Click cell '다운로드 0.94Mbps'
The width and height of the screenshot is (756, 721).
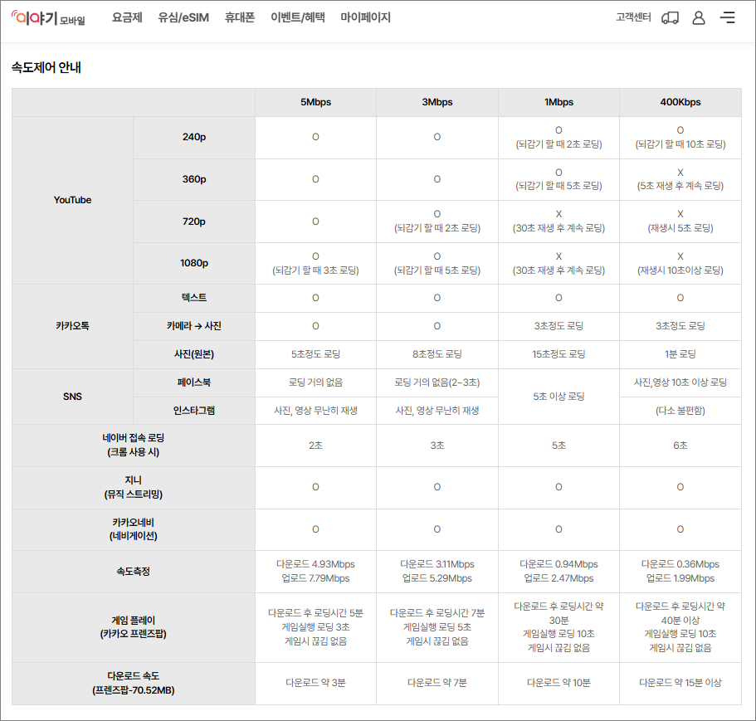click(558, 564)
